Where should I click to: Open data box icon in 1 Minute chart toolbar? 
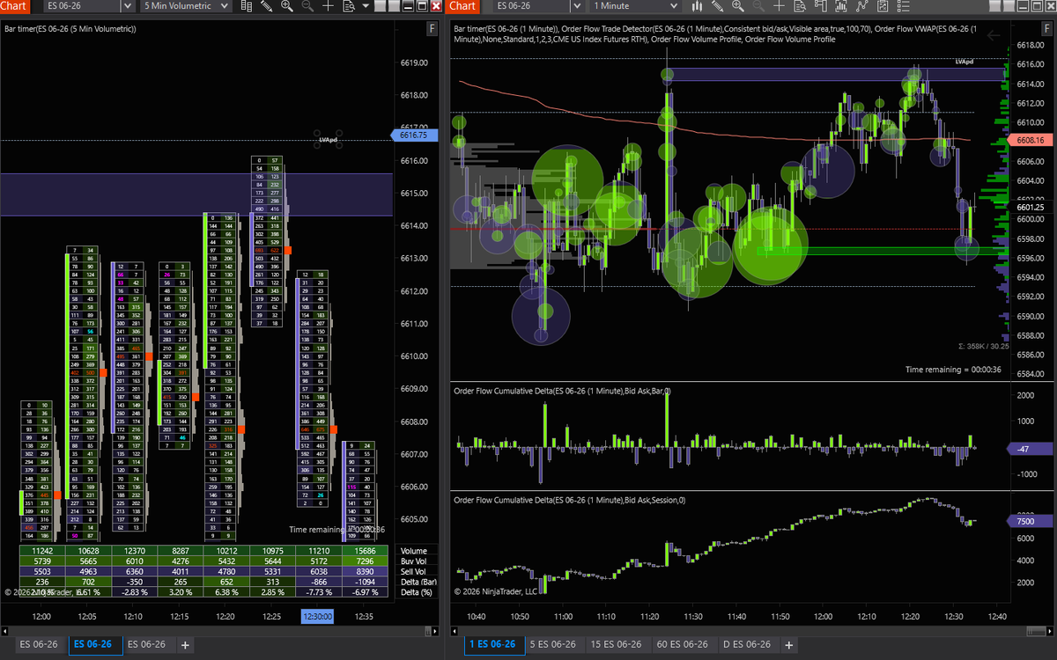[800, 5]
